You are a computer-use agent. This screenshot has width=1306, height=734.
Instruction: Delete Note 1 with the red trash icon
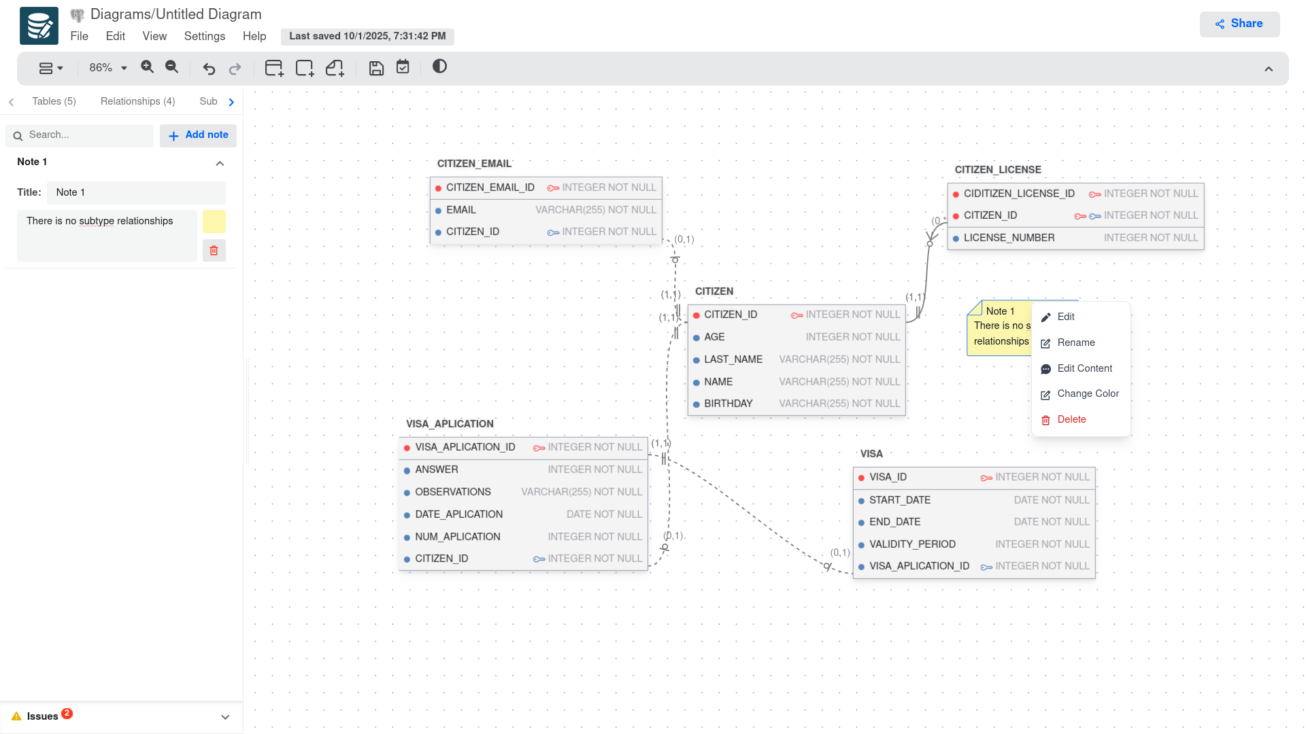(x=214, y=250)
